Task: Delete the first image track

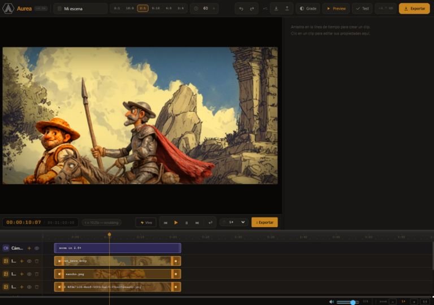Action: pyautogui.click(x=37, y=261)
